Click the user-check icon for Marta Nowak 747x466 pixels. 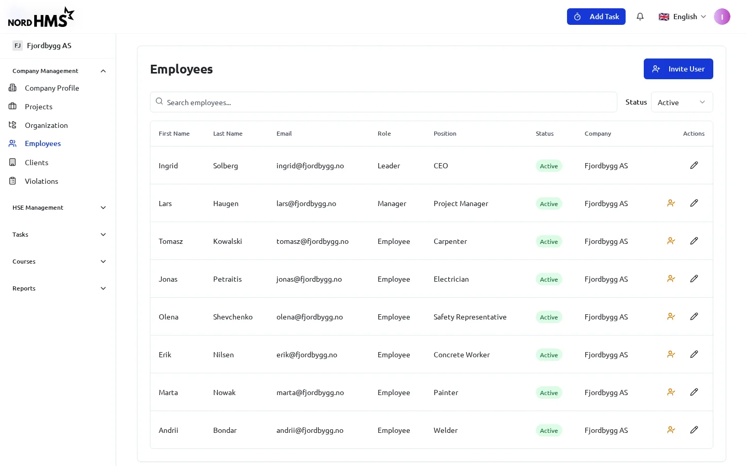tap(671, 392)
